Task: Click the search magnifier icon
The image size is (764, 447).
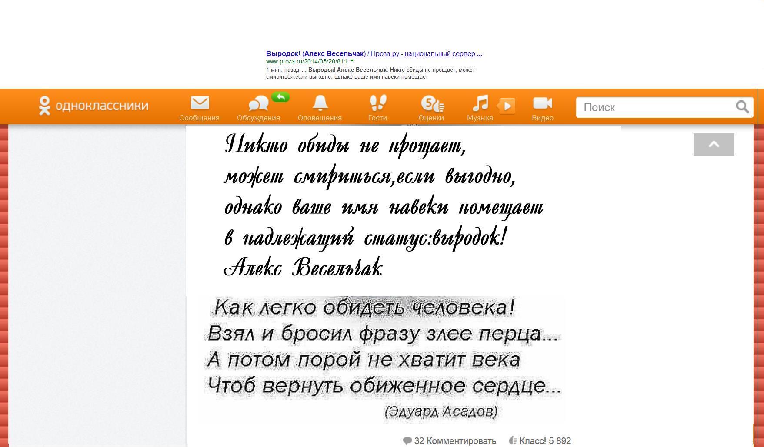Action: coord(742,107)
